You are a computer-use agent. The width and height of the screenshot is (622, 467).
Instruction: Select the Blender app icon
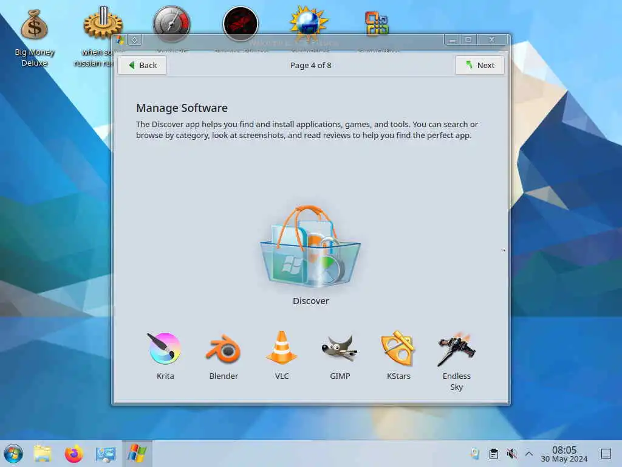(x=224, y=348)
